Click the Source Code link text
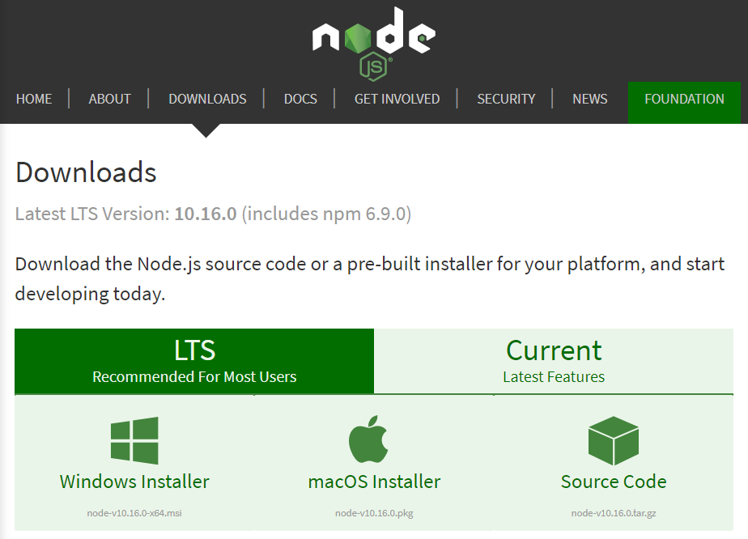 point(614,482)
